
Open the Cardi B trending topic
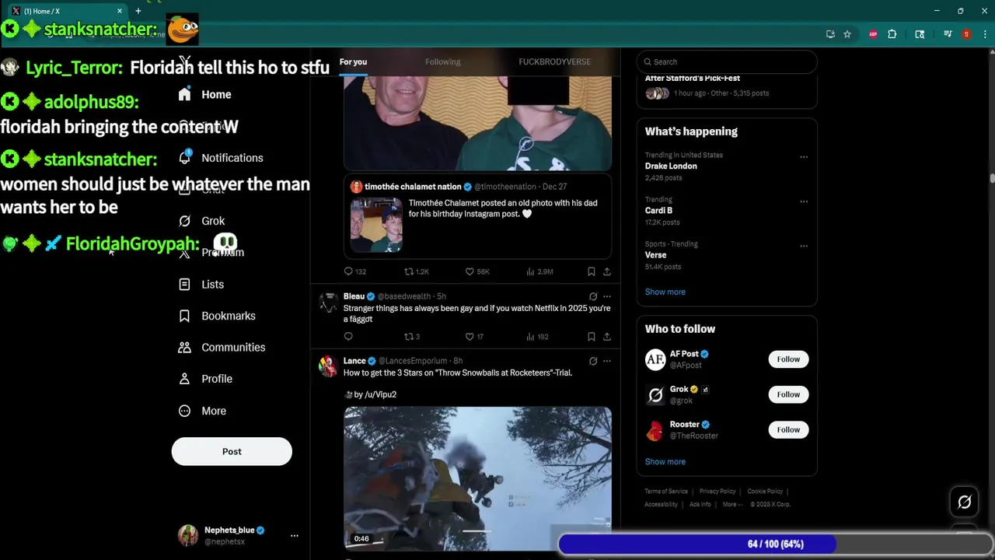click(x=658, y=210)
